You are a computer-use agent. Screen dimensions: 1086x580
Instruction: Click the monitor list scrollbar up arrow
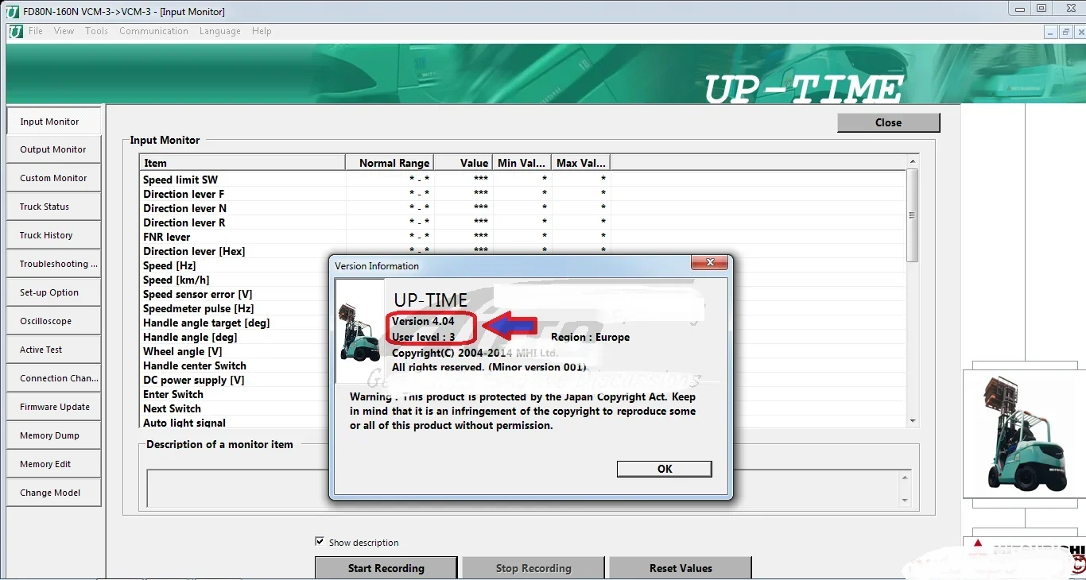coord(913,161)
